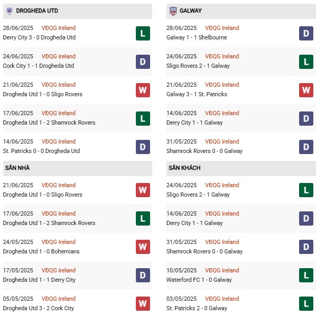Viewport: 317px width, 316px height.
Task: Click D badge for Galway 1-1 Shelbourne
Action: point(306,33)
